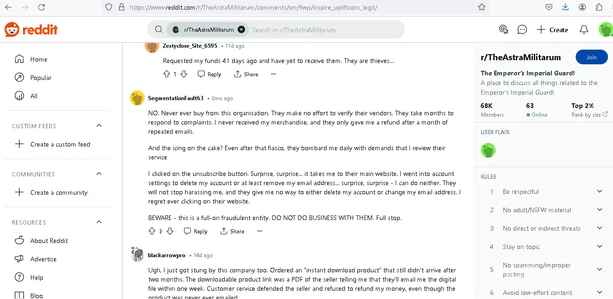613x299 pixels.
Task: Open more options on SegmentationFault63's comment
Action: click(x=260, y=231)
